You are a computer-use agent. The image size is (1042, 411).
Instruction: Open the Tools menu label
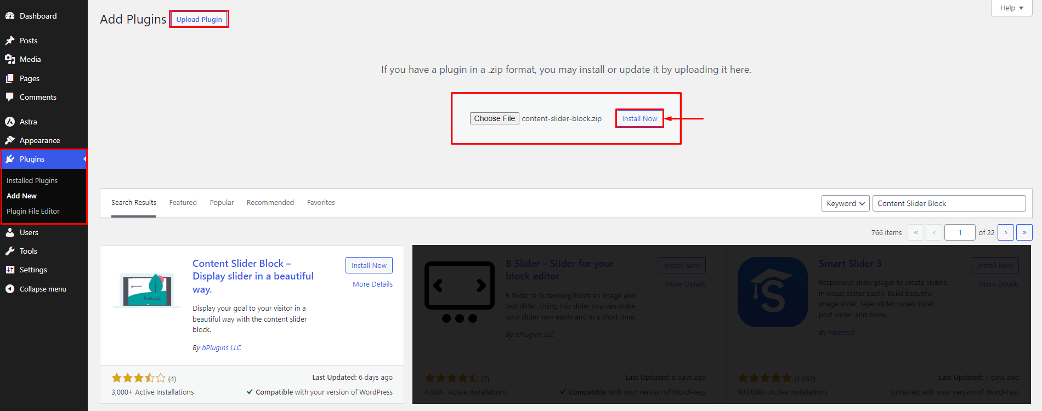(29, 251)
